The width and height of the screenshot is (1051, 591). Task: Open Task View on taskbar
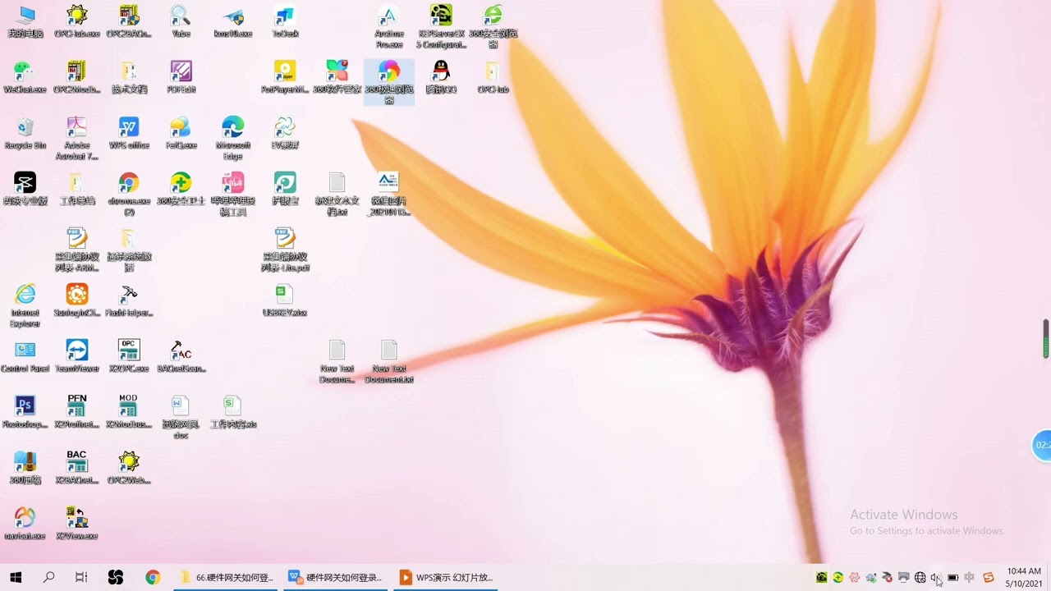coord(81,577)
